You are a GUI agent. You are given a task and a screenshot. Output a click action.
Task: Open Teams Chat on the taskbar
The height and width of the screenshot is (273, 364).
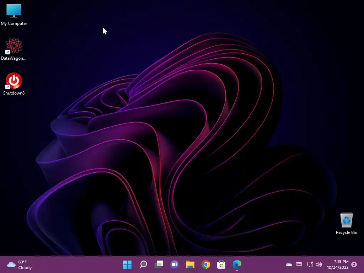[175, 264]
